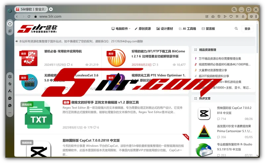Open 大量素材资源整理分享 list item
265x163 pixels.
click(213, 70)
